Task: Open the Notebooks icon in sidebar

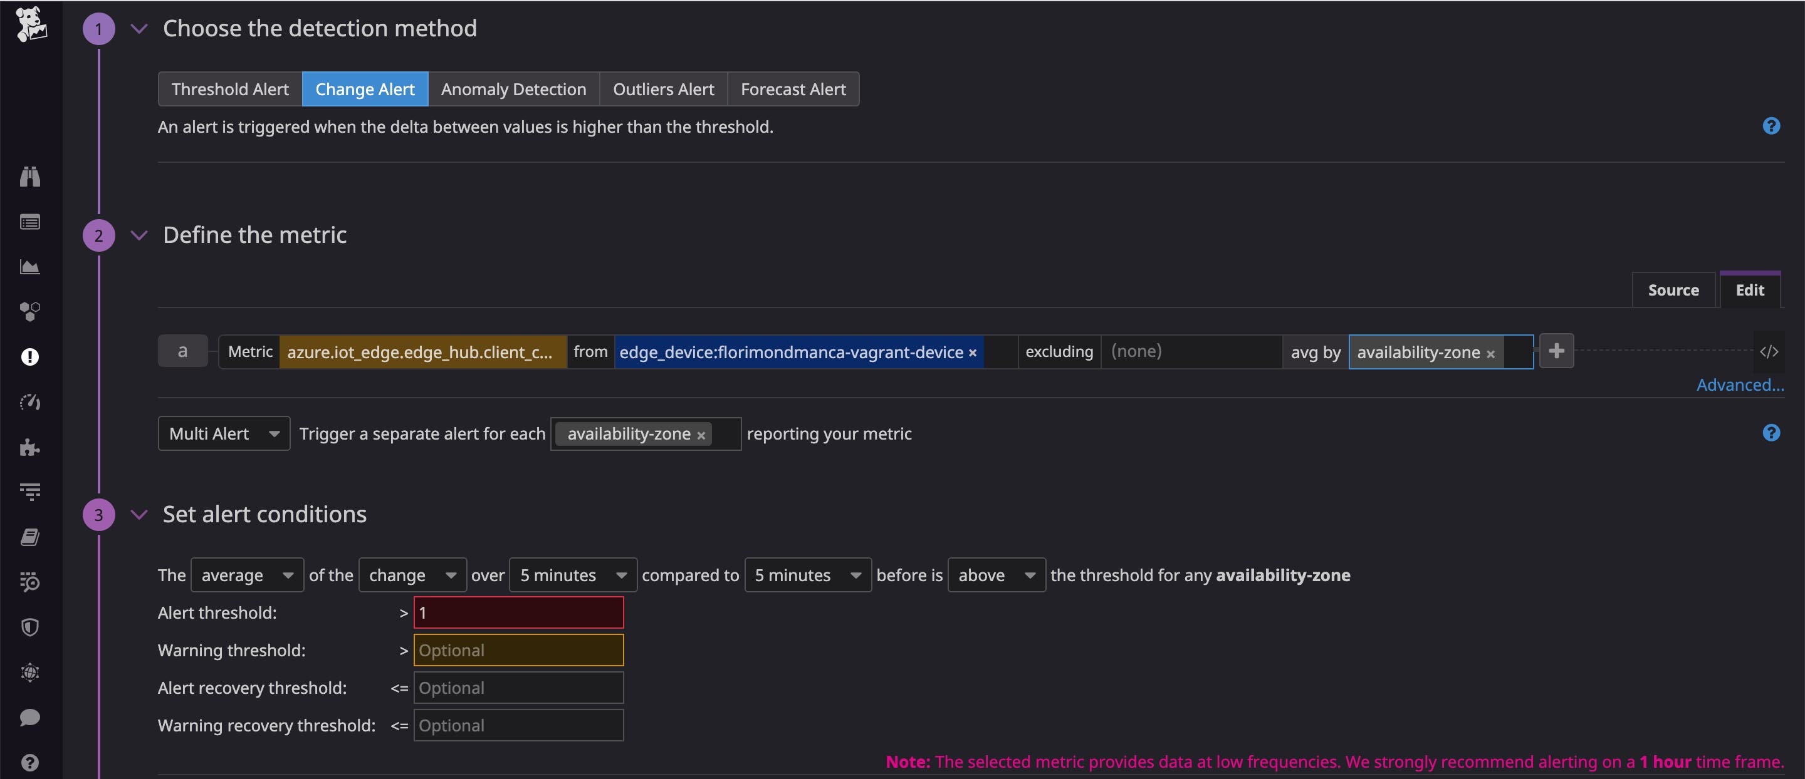Action: pyautogui.click(x=29, y=536)
